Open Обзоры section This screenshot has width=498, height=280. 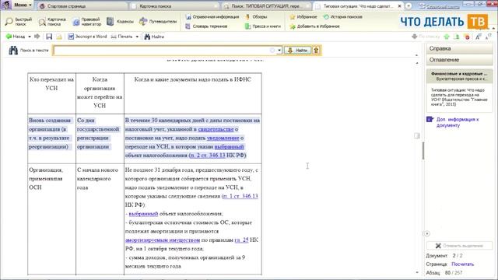coord(256,17)
